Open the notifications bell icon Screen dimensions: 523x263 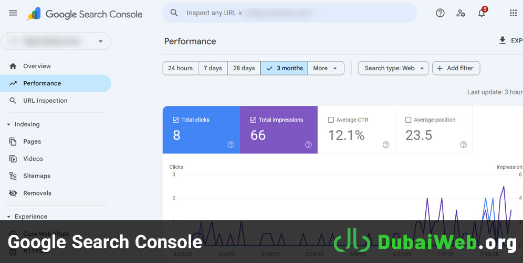click(482, 13)
